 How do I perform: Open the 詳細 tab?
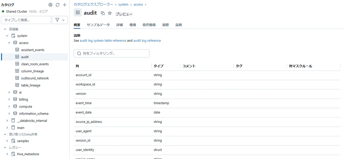(x=120, y=25)
